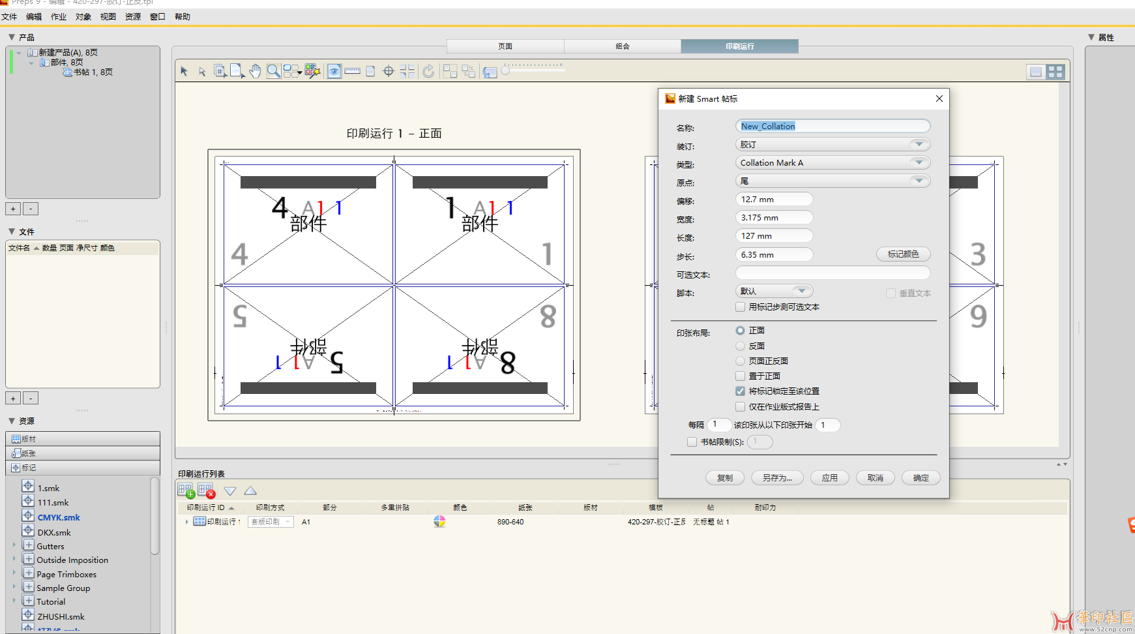
Task: Click the 确定 button
Action: coord(921,477)
